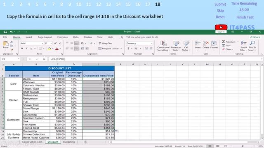Click the Auto Fill Options icon below E18
The image size is (264, 148).
point(117,131)
